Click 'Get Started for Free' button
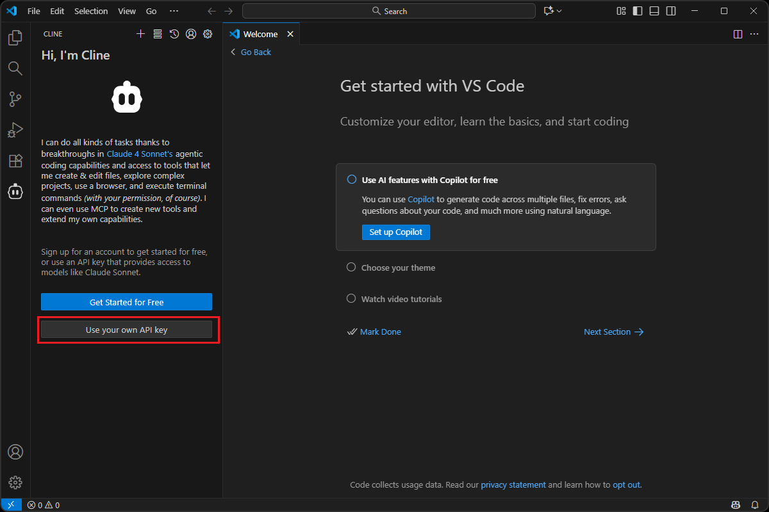769x512 pixels. (x=126, y=302)
